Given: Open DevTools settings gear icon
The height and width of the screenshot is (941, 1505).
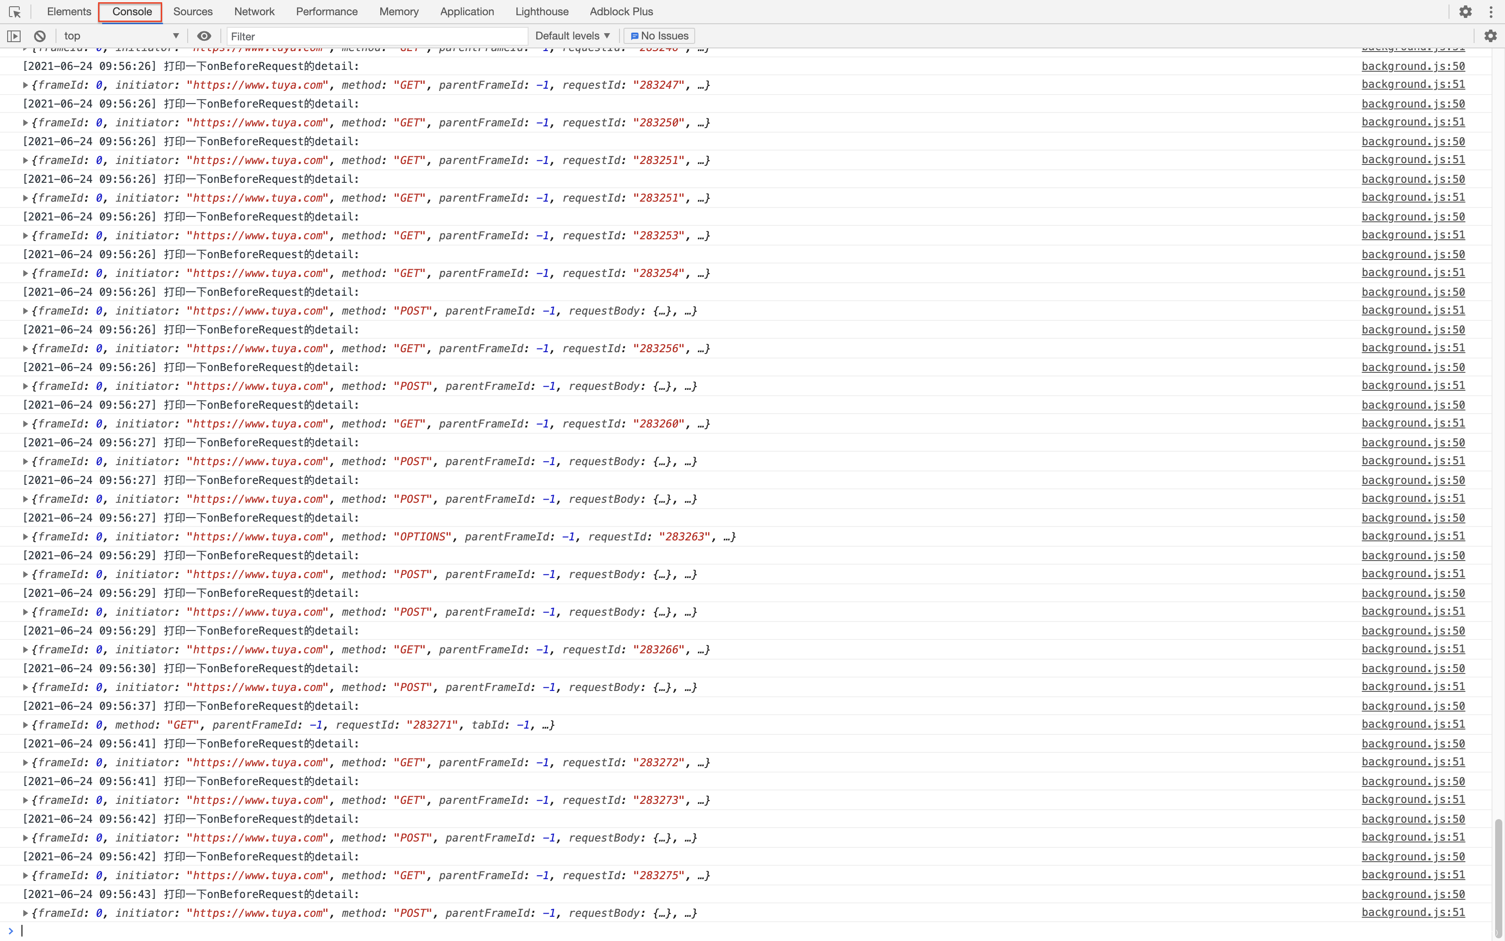Looking at the screenshot, I should (x=1465, y=12).
